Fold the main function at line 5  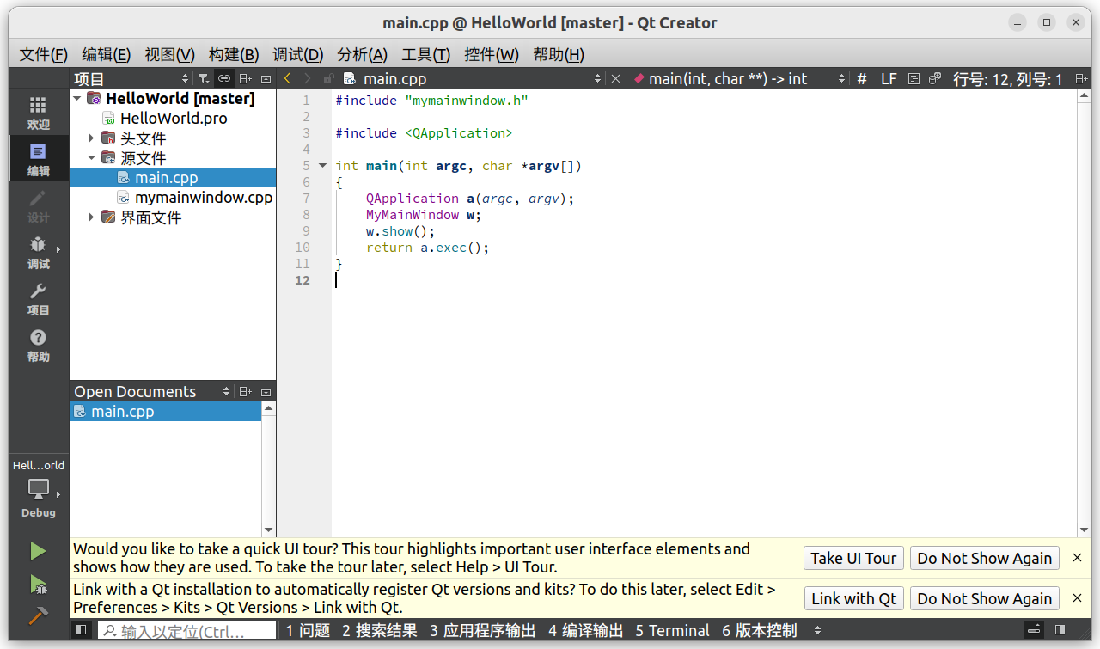[x=322, y=165]
